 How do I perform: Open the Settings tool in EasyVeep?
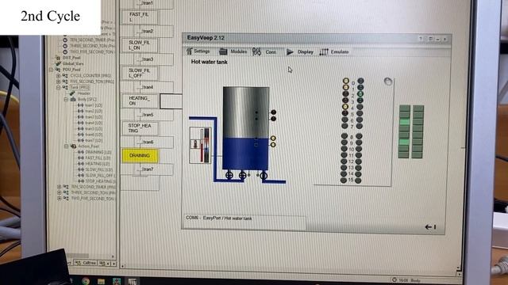(198, 51)
